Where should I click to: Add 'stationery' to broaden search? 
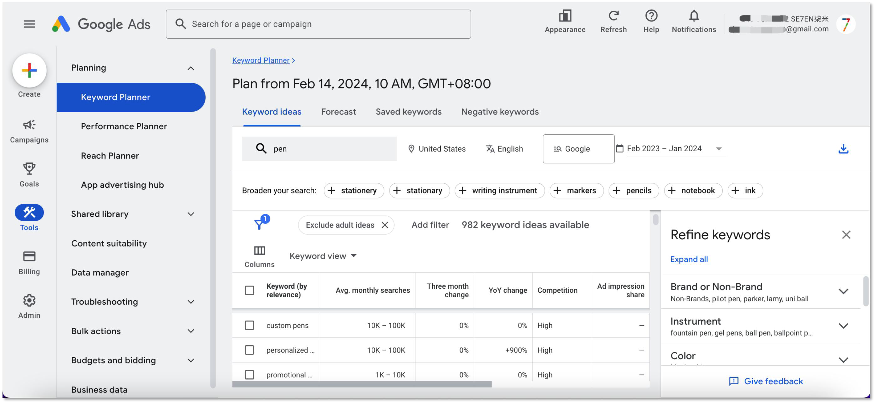tap(354, 191)
